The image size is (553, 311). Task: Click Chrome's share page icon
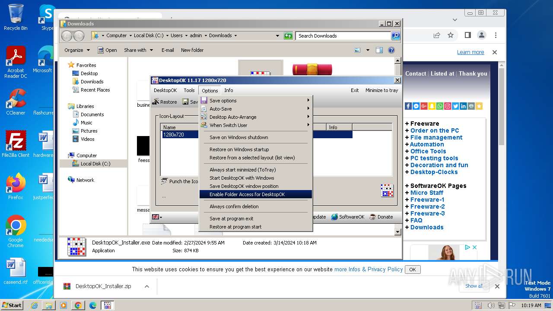437,35
